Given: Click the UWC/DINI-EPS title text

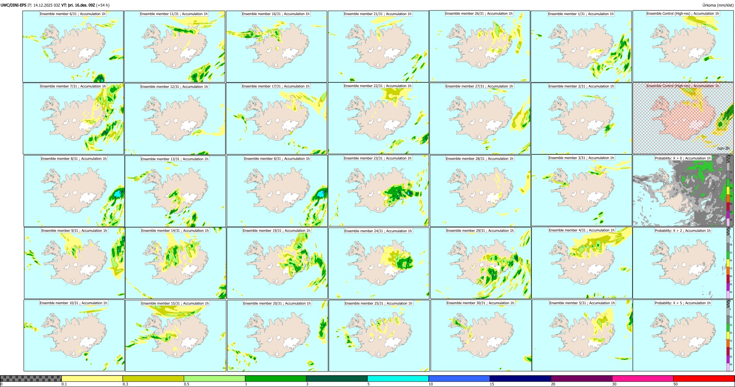Looking at the screenshot, I should pos(14,5).
